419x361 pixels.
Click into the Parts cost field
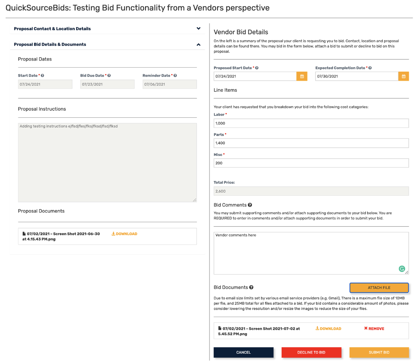point(311,143)
